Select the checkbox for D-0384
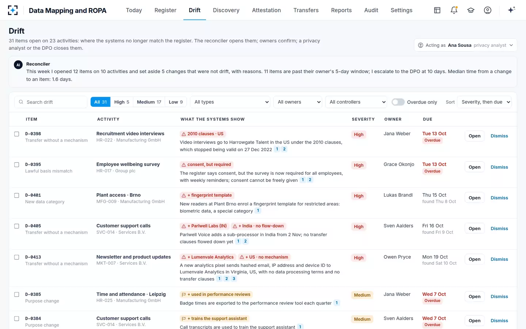The image size is (526, 329). point(16,318)
